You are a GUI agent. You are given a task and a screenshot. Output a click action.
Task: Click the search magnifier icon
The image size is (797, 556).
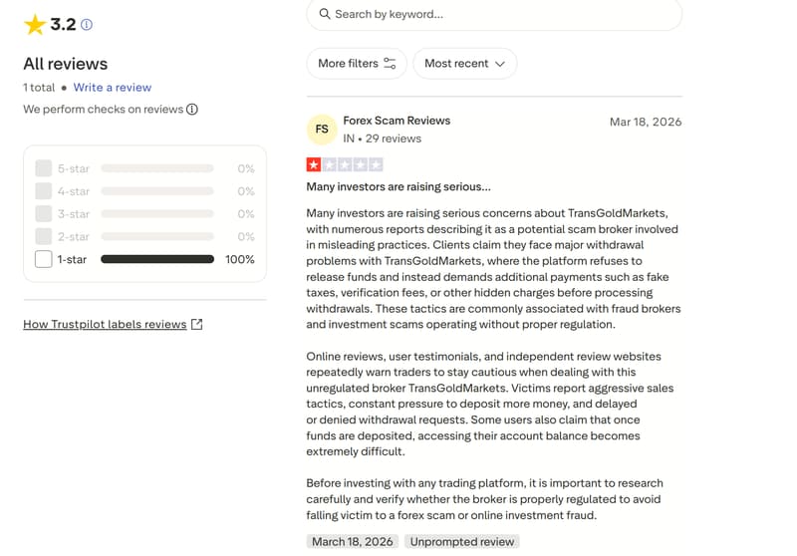[325, 14]
